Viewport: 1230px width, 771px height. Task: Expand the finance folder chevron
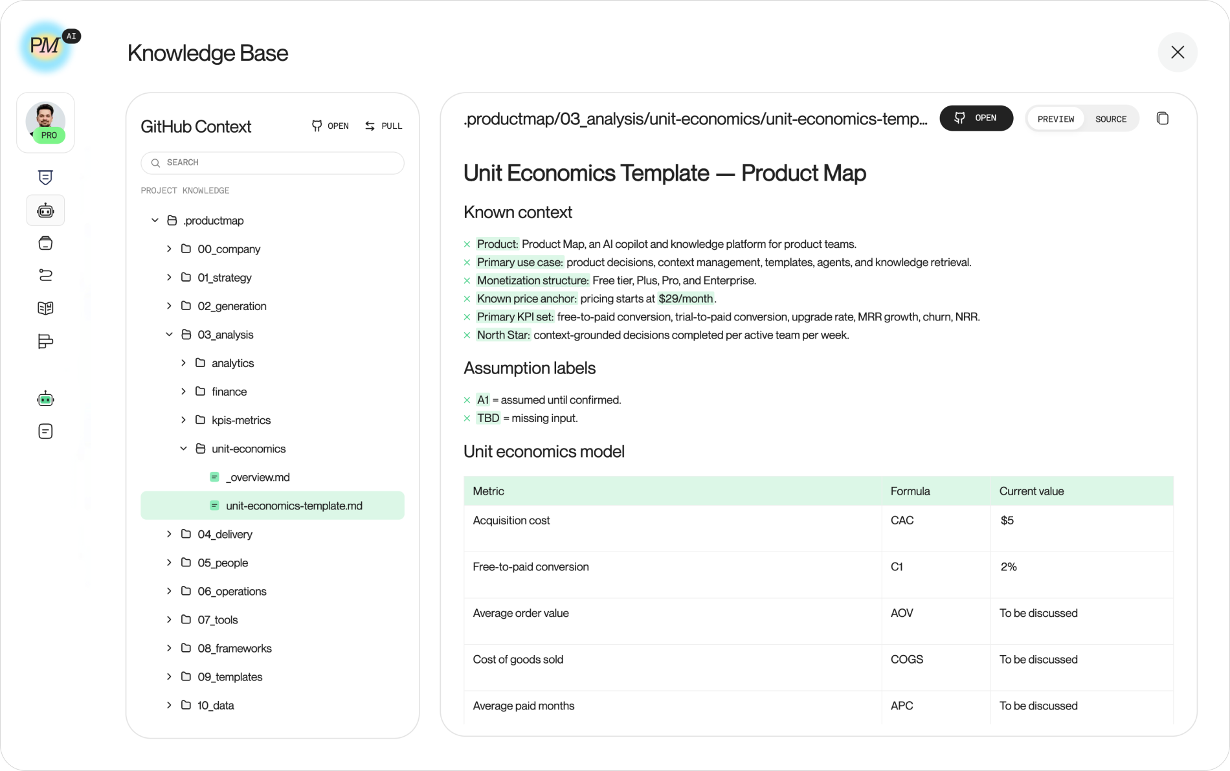(x=184, y=392)
